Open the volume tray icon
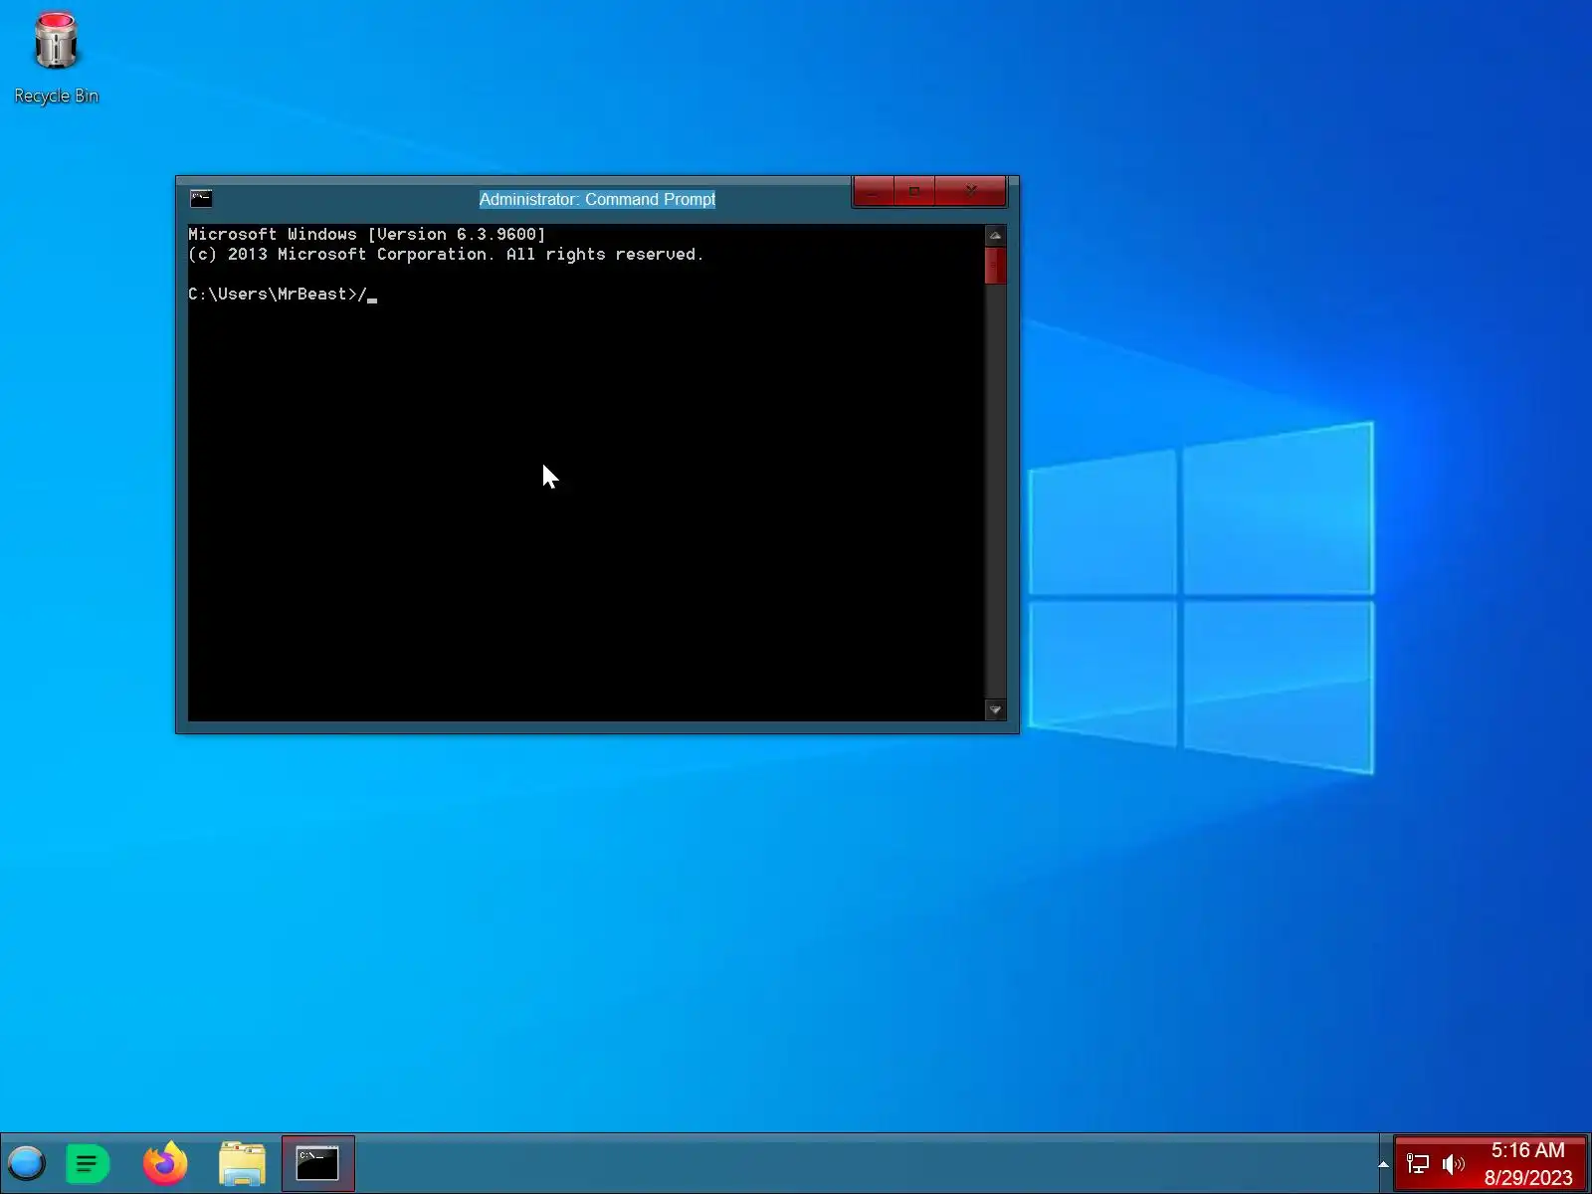The image size is (1592, 1194). [1454, 1164]
